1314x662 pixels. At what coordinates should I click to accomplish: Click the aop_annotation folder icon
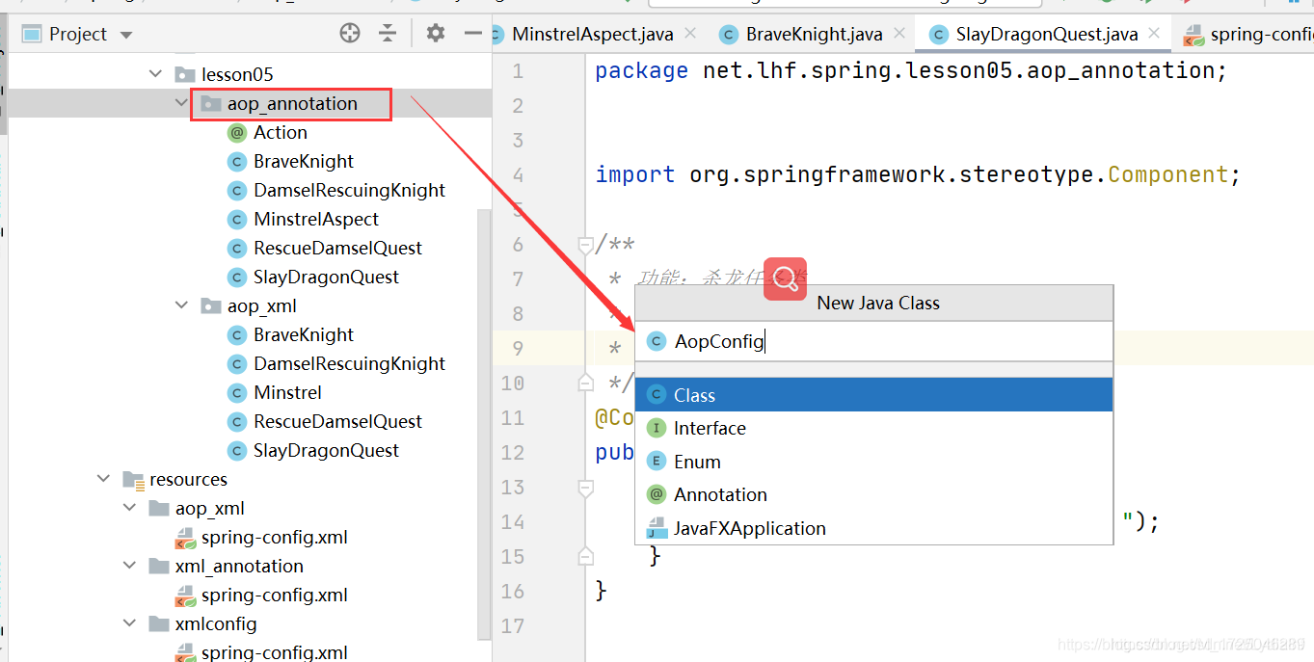click(211, 103)
